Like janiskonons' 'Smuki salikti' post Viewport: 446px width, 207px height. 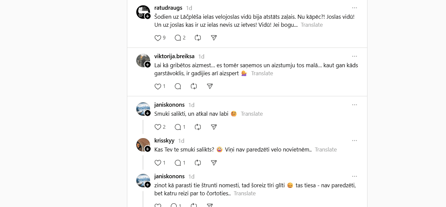[158, 127]
